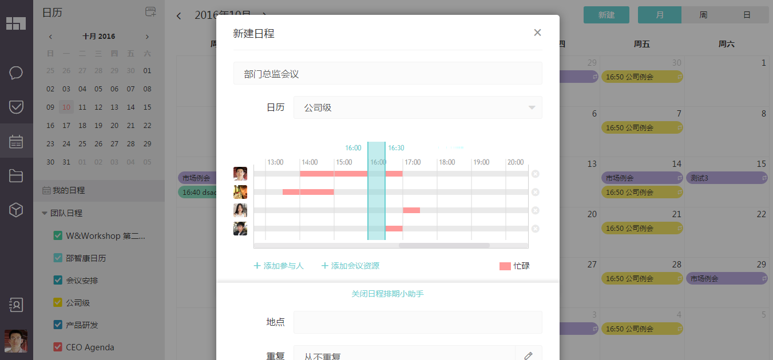Collapse the 团队日程 section
Image resolution: width=773 pixels, height=360 pixels.
tap(45, 213)
